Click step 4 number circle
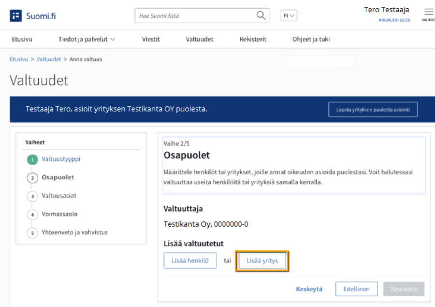Image resolution: width=435 pixels, height=307 pixels. click(32, 215)
